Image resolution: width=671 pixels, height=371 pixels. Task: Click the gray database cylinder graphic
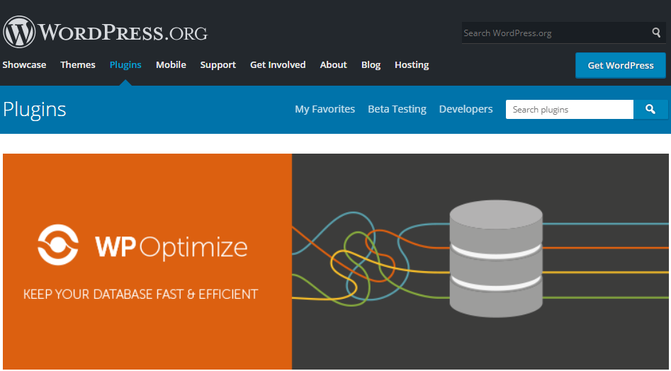coord(496,259)
